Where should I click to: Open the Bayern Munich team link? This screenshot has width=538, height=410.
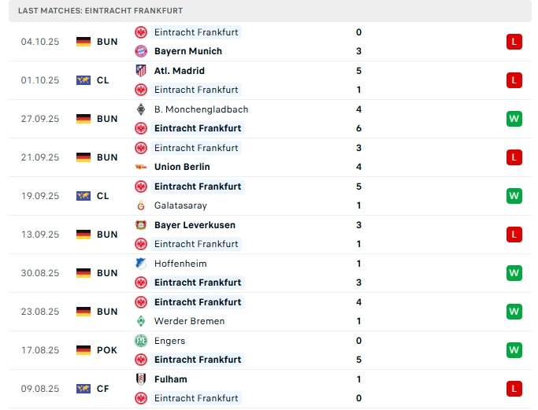[188, 51]
